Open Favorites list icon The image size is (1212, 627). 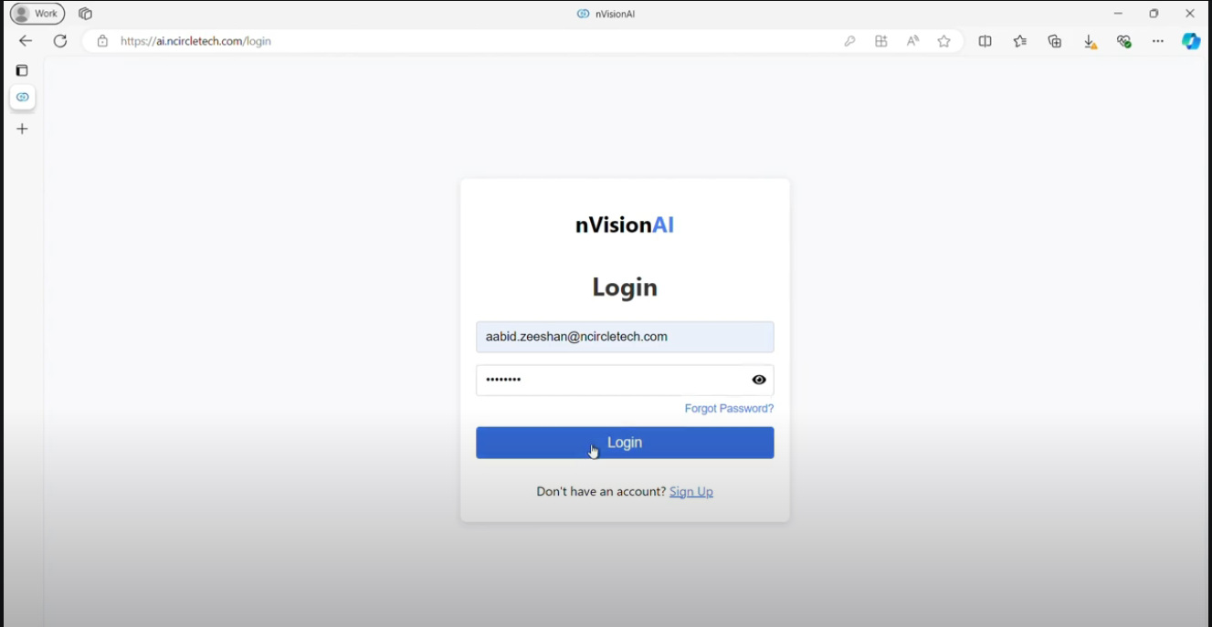click(x=1019, y=41)
